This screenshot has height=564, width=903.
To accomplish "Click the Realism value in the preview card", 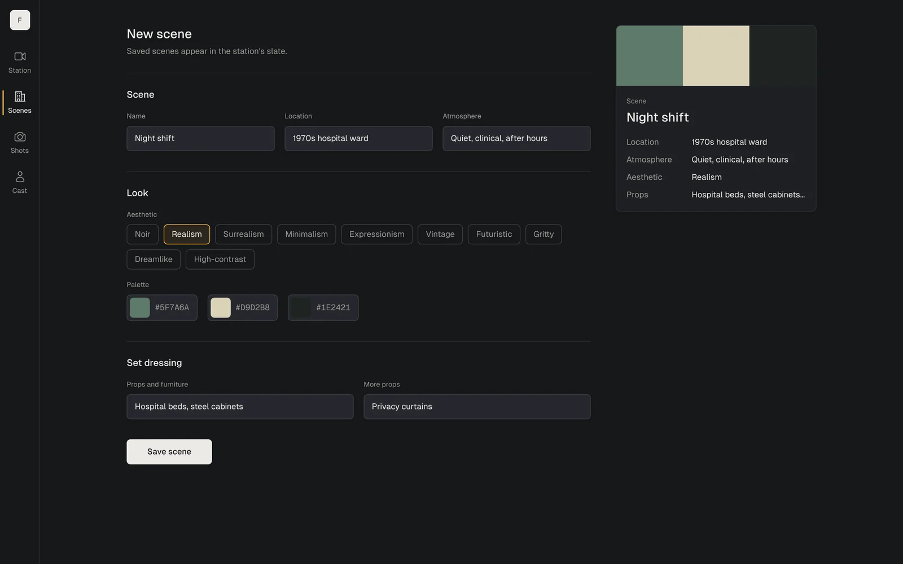I will click(x=707, y=177).
